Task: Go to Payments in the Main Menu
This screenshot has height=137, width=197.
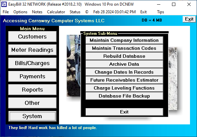Action: 32,76
